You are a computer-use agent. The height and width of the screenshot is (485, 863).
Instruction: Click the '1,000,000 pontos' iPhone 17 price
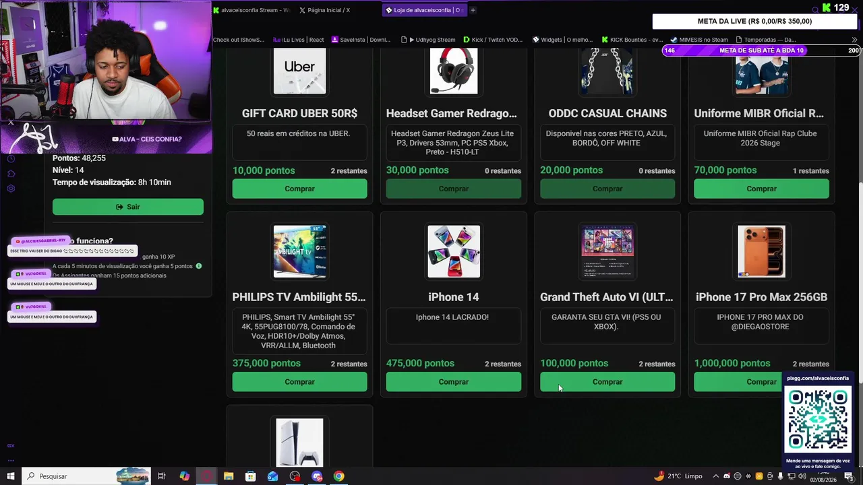click(732, 364)
